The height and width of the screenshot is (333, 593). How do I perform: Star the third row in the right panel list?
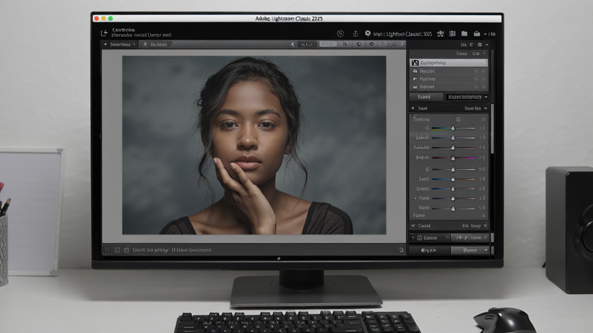click(x=476, y=79)
